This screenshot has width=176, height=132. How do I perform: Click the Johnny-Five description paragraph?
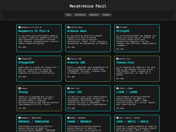pyautogui.click(x=136, y=71)
